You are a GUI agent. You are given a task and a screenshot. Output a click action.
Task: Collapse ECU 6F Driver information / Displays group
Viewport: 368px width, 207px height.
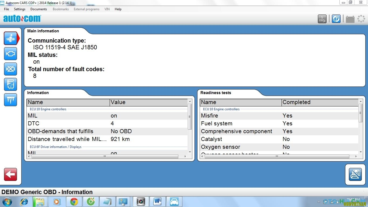[x=55, y=147]
